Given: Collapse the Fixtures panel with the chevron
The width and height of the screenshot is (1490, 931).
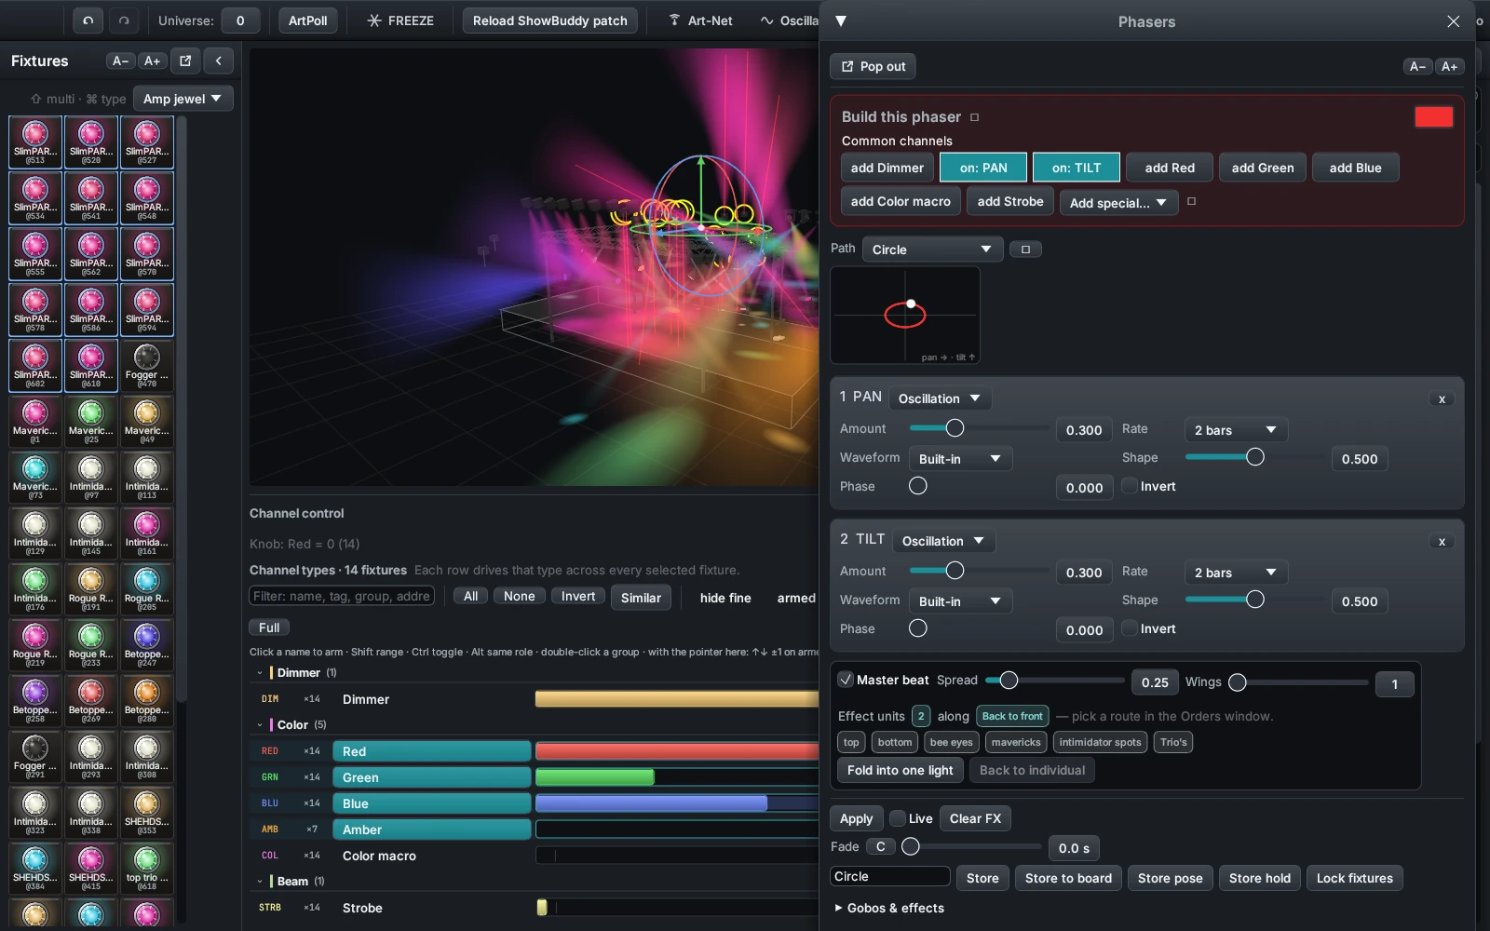Looking at the screenshot, I should pyautogui.click(x=219, y=61).
